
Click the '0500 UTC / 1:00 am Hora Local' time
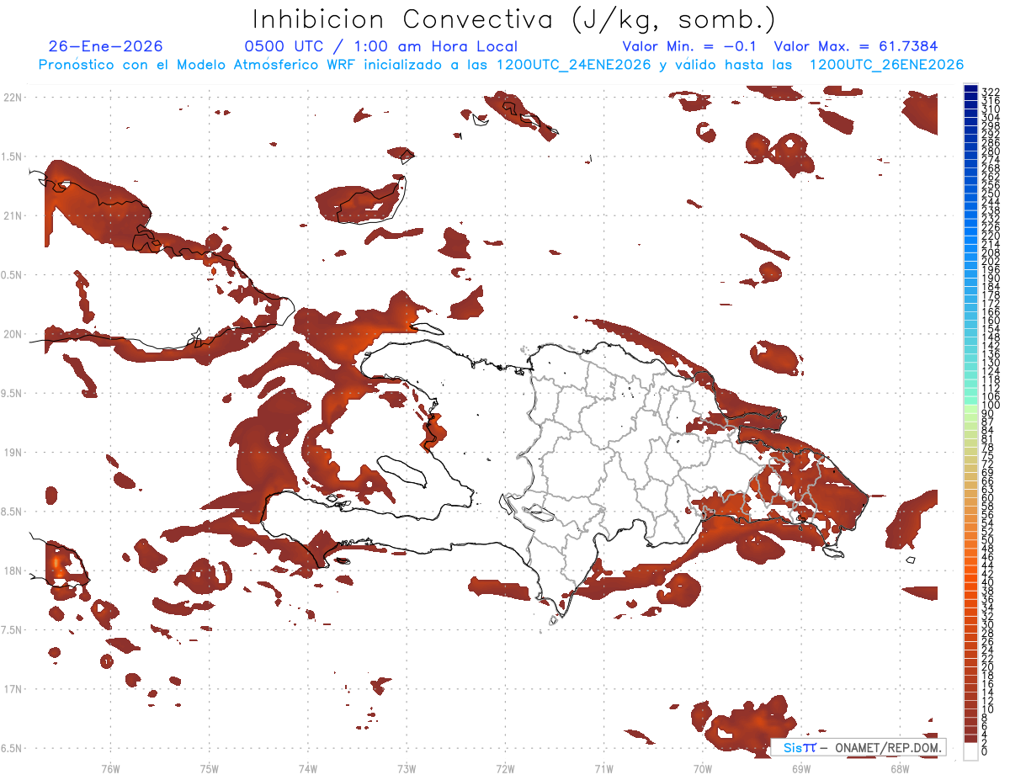click(381, 46)
